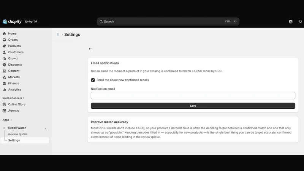Click the Notification email field
This screenshot has width=304, height=171.
point(193,96)
